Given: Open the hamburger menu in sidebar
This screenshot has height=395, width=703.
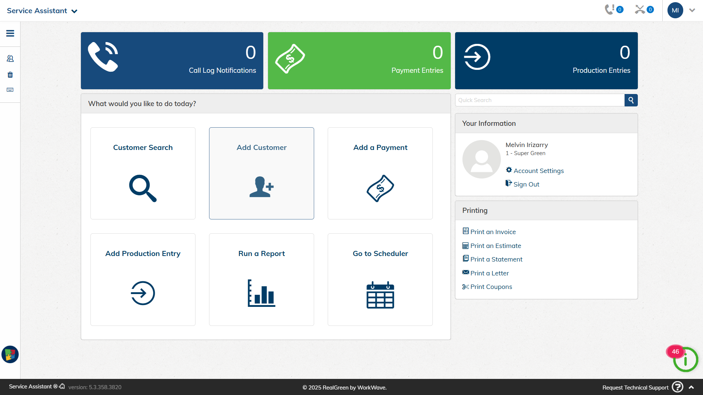Looking at the screenshot, I should (10, 33).
